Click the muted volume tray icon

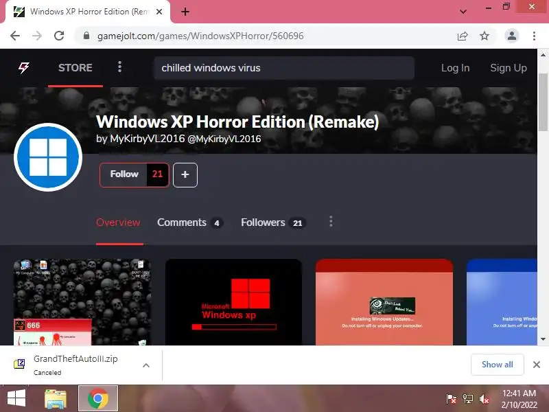484,399
